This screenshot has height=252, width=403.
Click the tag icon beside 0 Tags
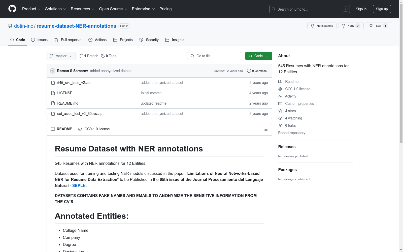(103, 56)
